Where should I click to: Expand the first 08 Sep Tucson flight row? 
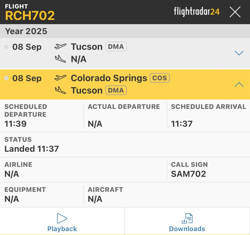coord(239,53)
